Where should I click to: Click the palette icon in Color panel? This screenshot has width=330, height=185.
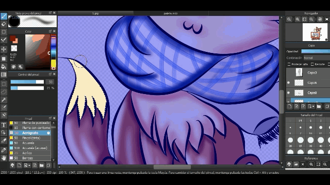click(x=13, y=67)
